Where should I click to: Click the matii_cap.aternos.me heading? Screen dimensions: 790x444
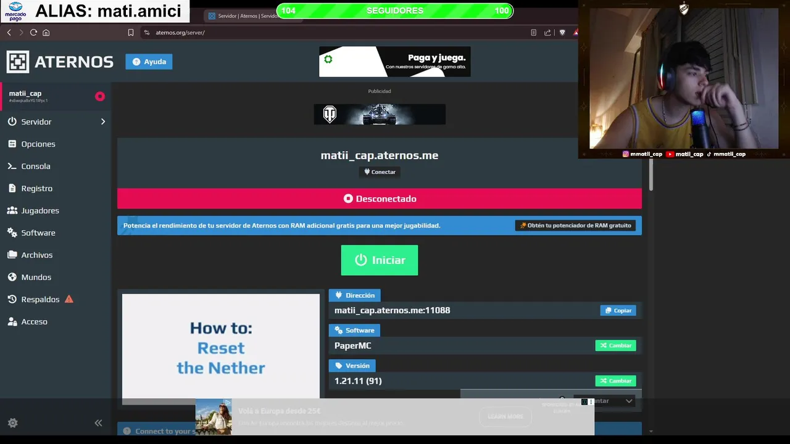coord(380,155)
